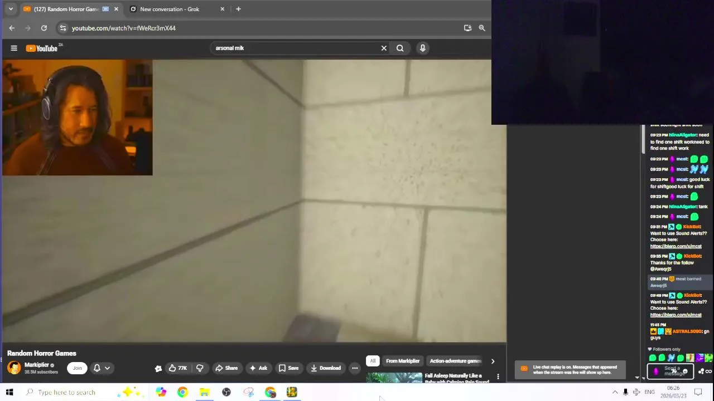714x401 pixels.
Task: Show more filter chips with right arrow
Action: tap(493, 361)
